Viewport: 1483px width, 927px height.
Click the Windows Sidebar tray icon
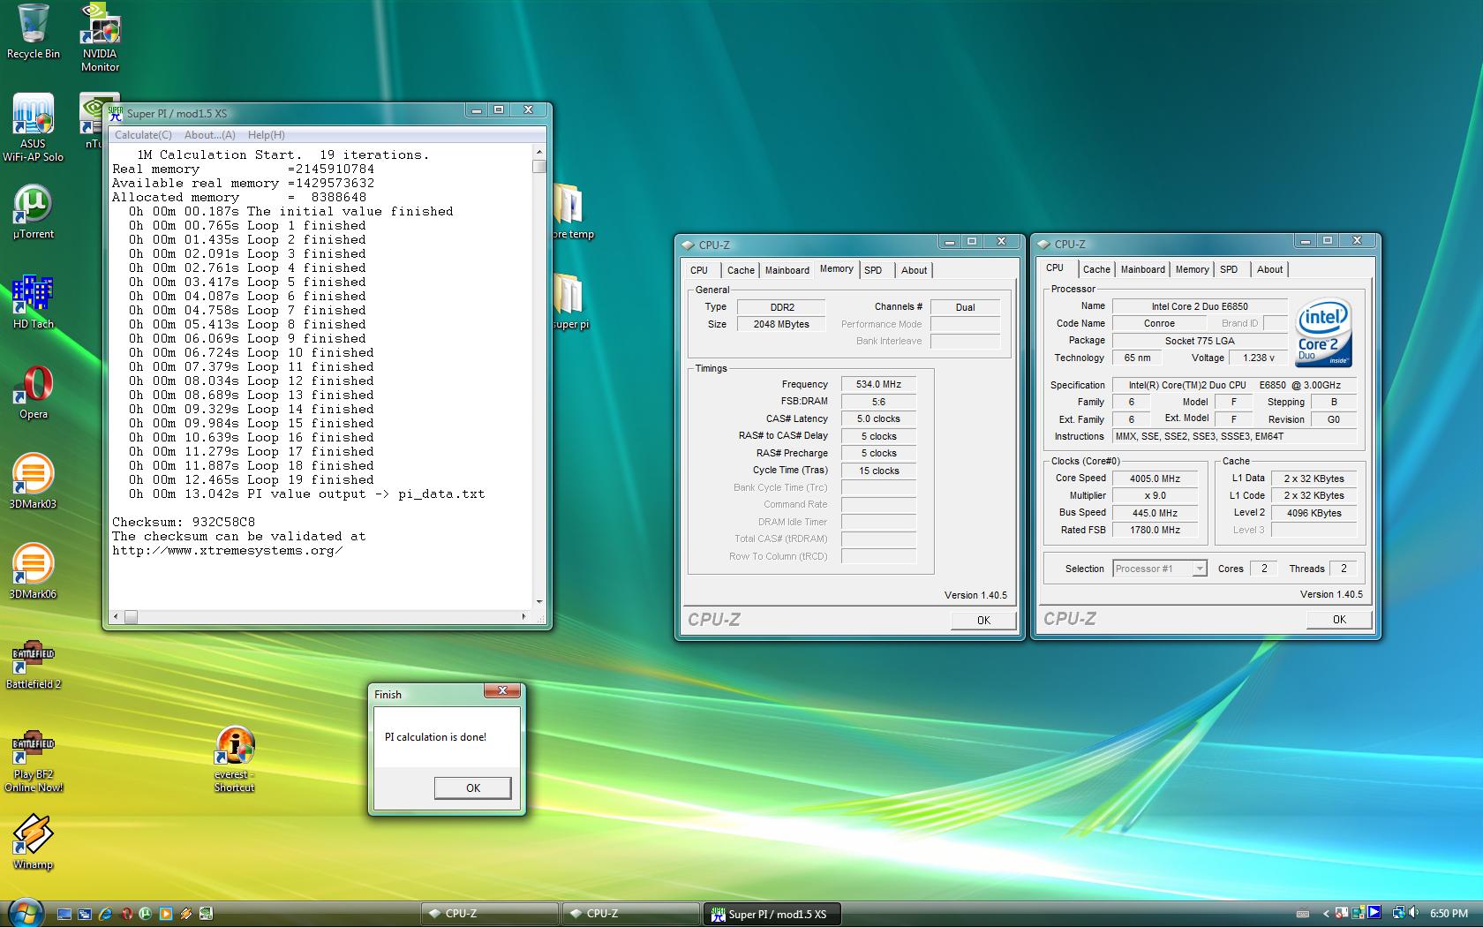point(1358,913)
